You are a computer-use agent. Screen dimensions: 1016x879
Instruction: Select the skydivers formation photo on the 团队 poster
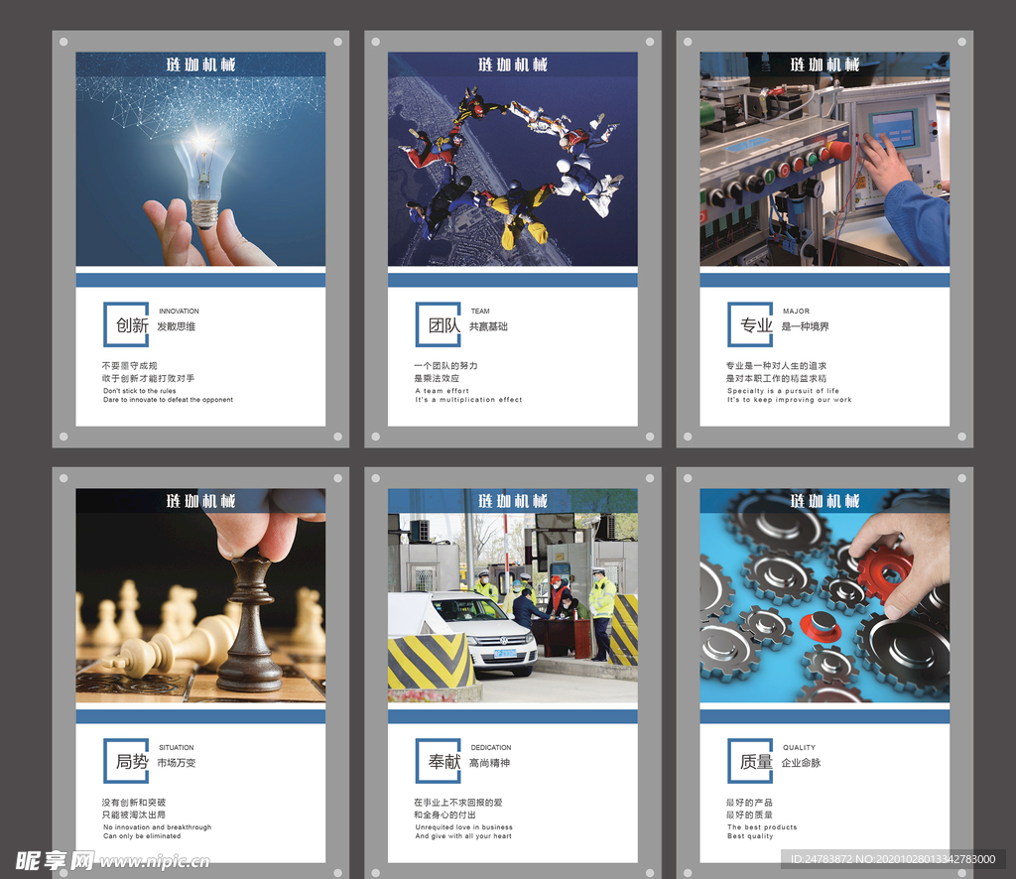point(513,159)
